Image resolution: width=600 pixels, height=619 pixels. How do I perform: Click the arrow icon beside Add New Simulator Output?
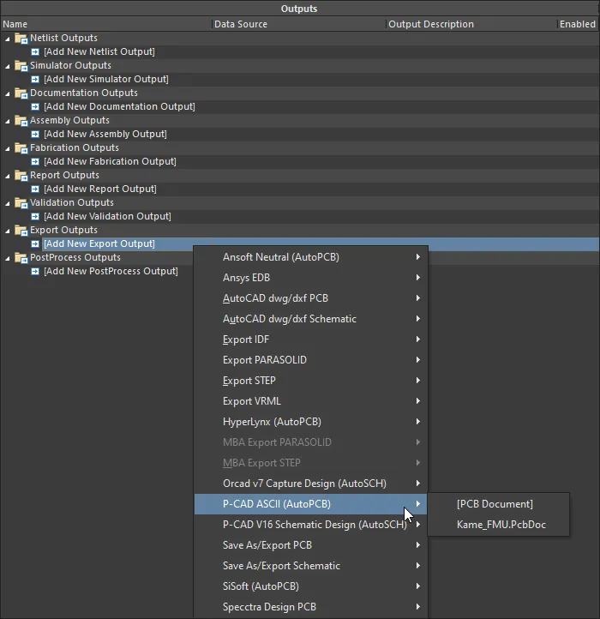pyautogui.click(x=35, y=80)
